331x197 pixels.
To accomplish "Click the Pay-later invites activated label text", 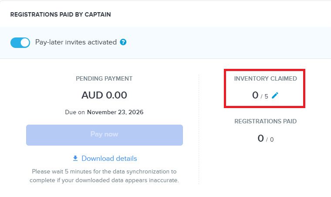I will [x=76, y=42].
